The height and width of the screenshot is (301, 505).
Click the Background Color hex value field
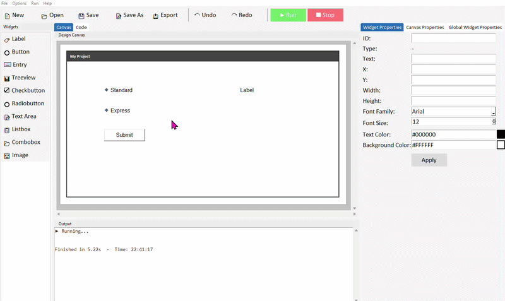click(453, 145)
